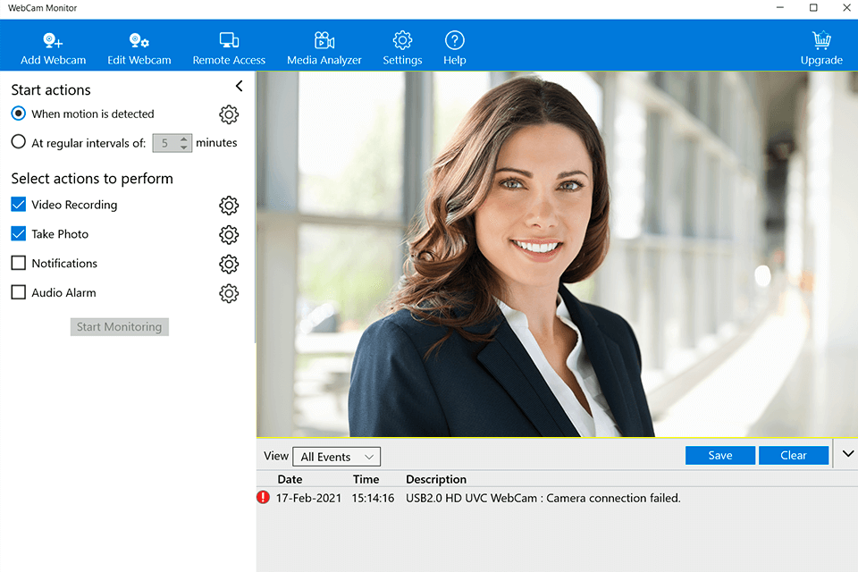The image size is (858, 572).
Task: Clear the event log
Action: pos(794,456)
